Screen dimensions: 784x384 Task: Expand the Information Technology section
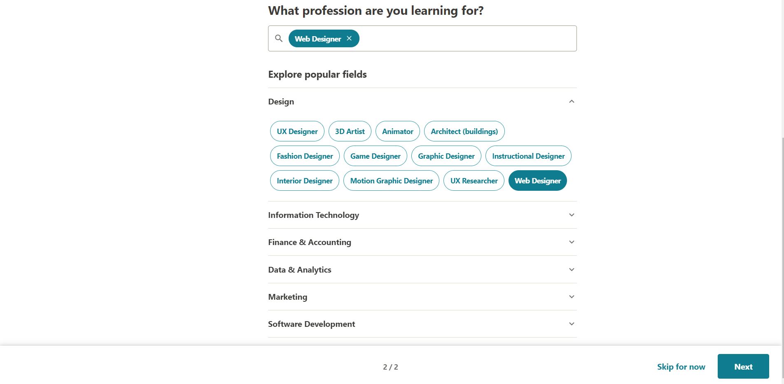422,215
